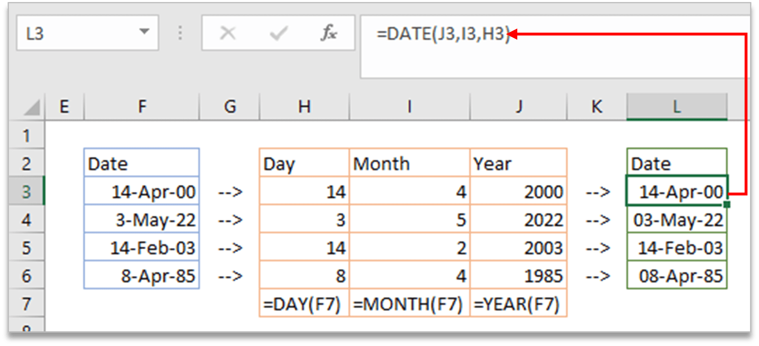Click the fill handle of cell L3
Viewport: 759px width, 346px height.
727,204
